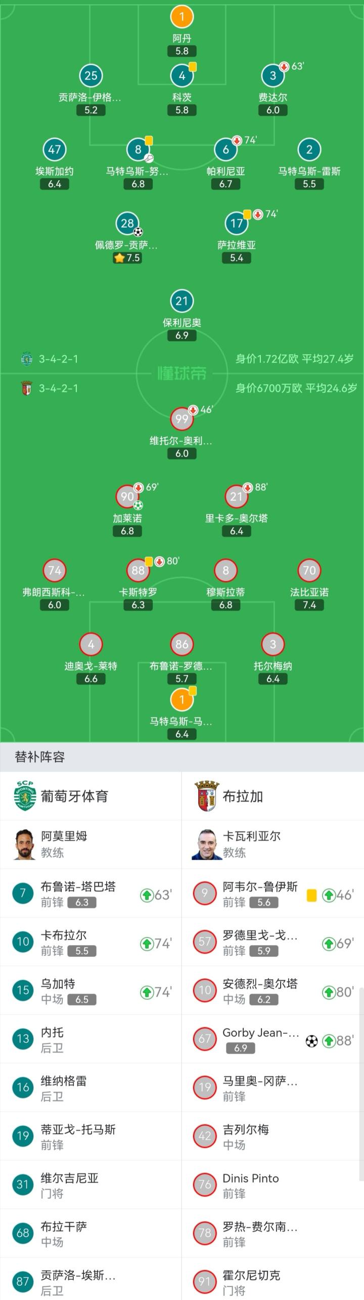Select 穆斯拉蒂 number 8 Braga jersey
This screenshot has width=364, height=1300.
click(225, 571)
